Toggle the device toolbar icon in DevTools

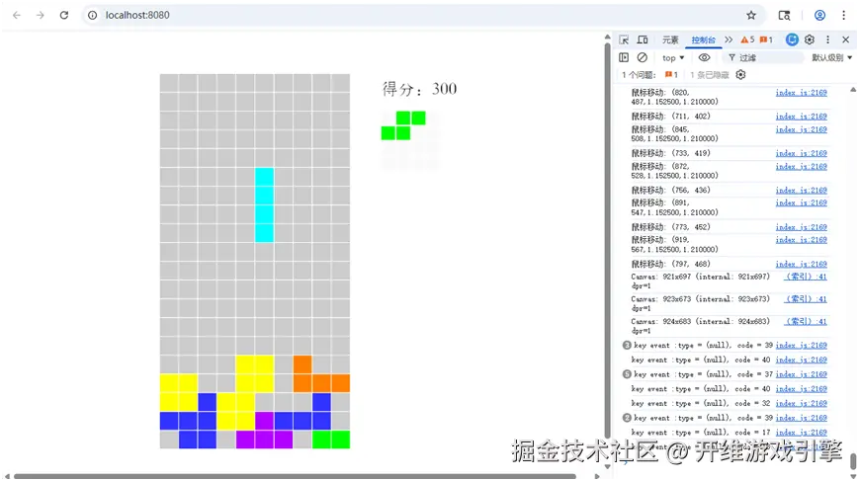tap(643, 40)
